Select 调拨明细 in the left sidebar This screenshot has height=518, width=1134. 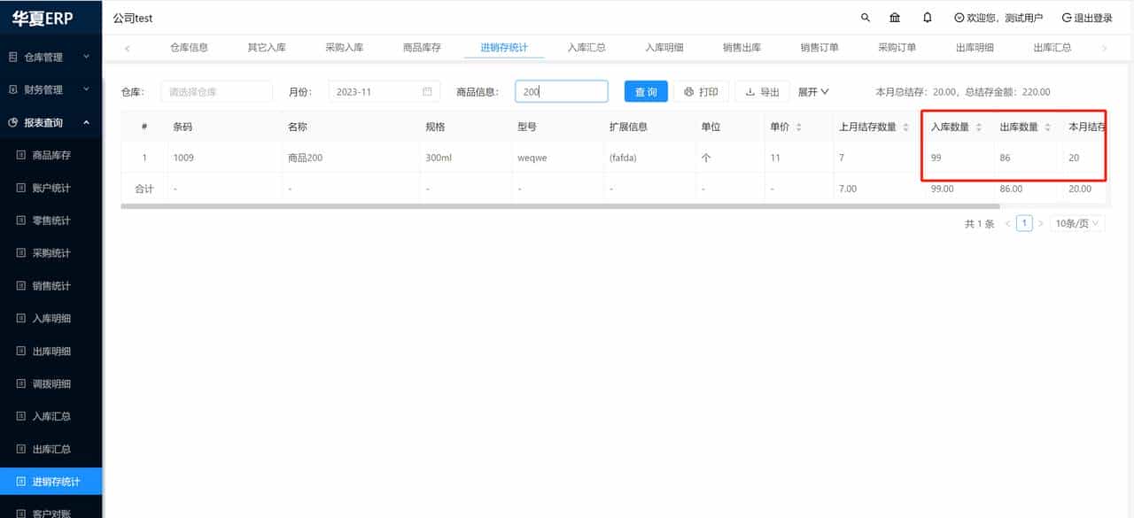(x=53, y=383)
